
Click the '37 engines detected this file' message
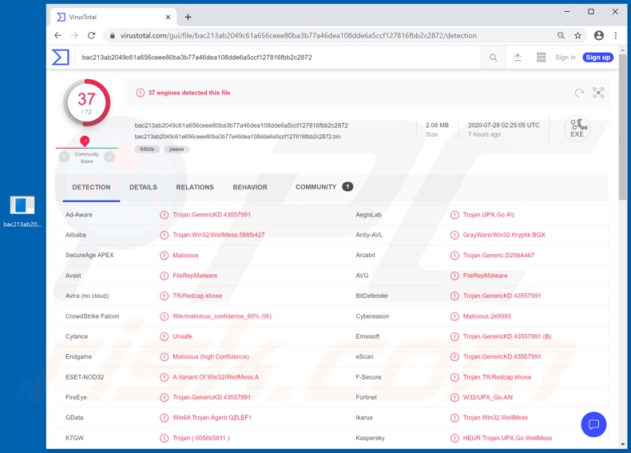[x=189, y=93]
